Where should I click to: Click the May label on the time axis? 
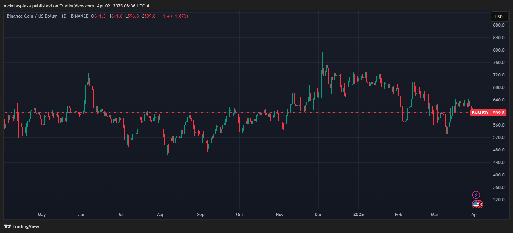point(42,215)
